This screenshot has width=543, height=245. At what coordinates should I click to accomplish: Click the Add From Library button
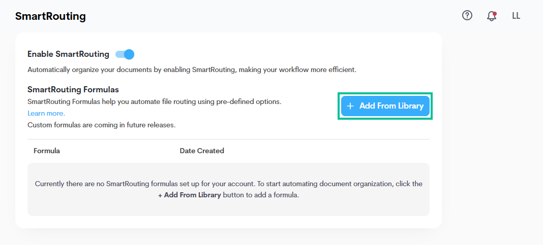click(385, 106)
